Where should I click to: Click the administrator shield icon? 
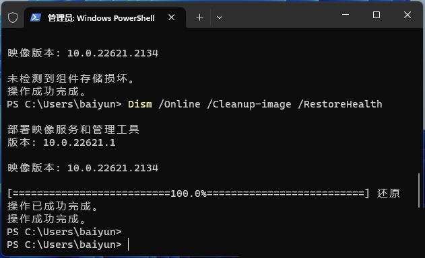(x=13, y=18)
